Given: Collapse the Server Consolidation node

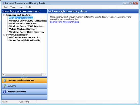Looking at the screenshot, I should 4,35.
